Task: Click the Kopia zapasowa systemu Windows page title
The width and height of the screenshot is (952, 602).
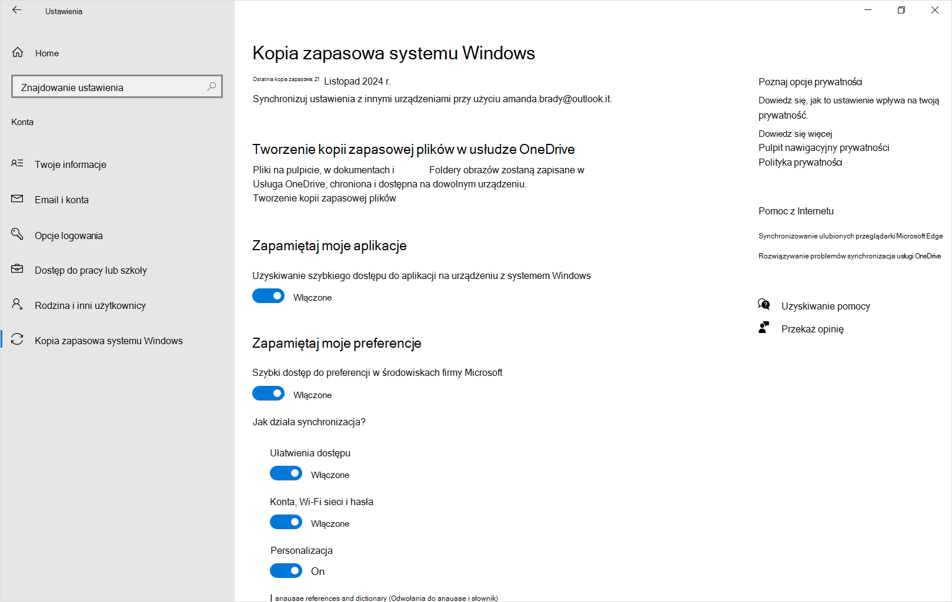Action: point(394,53)
